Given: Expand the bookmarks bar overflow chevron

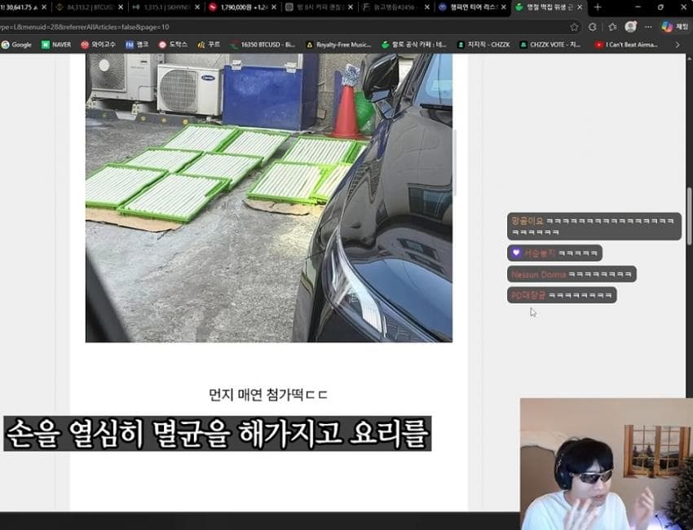Looking at the screenshot, I should [678, 45].
